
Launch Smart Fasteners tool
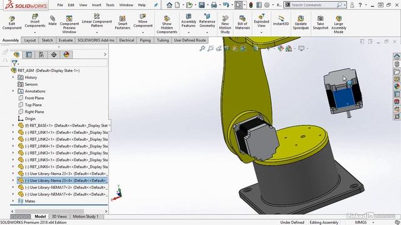click(123, 22)
